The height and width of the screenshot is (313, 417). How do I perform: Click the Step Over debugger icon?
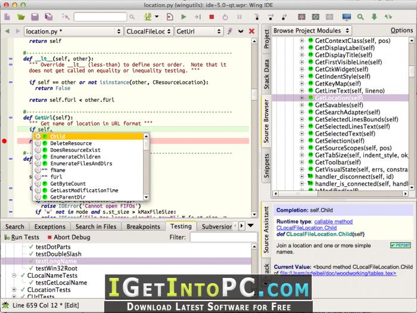pos(270,17)
